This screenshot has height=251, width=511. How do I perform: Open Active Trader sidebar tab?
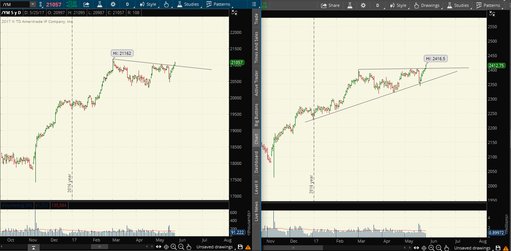click(x=256, y=83)
